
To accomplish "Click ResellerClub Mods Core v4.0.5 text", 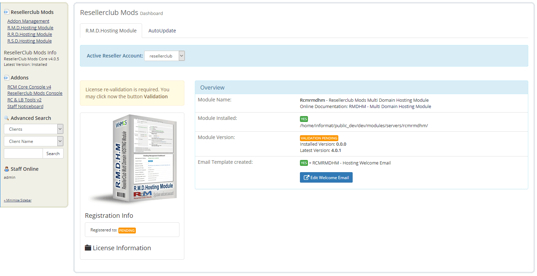I will [x=31, y=59].
